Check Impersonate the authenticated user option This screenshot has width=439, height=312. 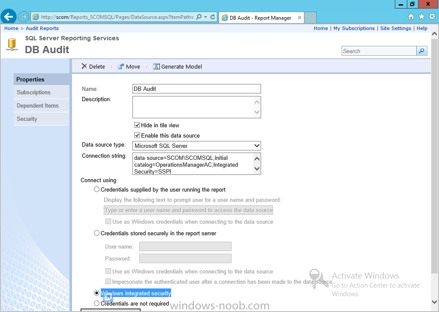pos(108,282)
